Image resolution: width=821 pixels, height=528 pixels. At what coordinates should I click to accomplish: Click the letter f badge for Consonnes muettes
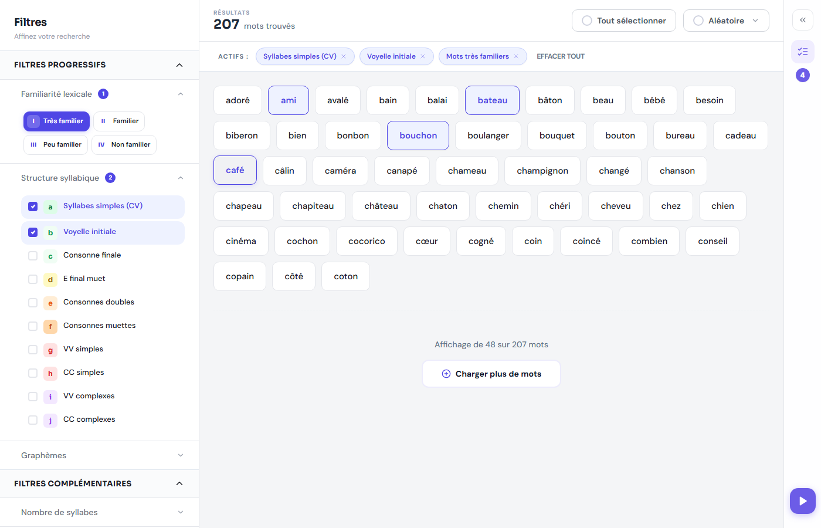(x=50, y=326)
